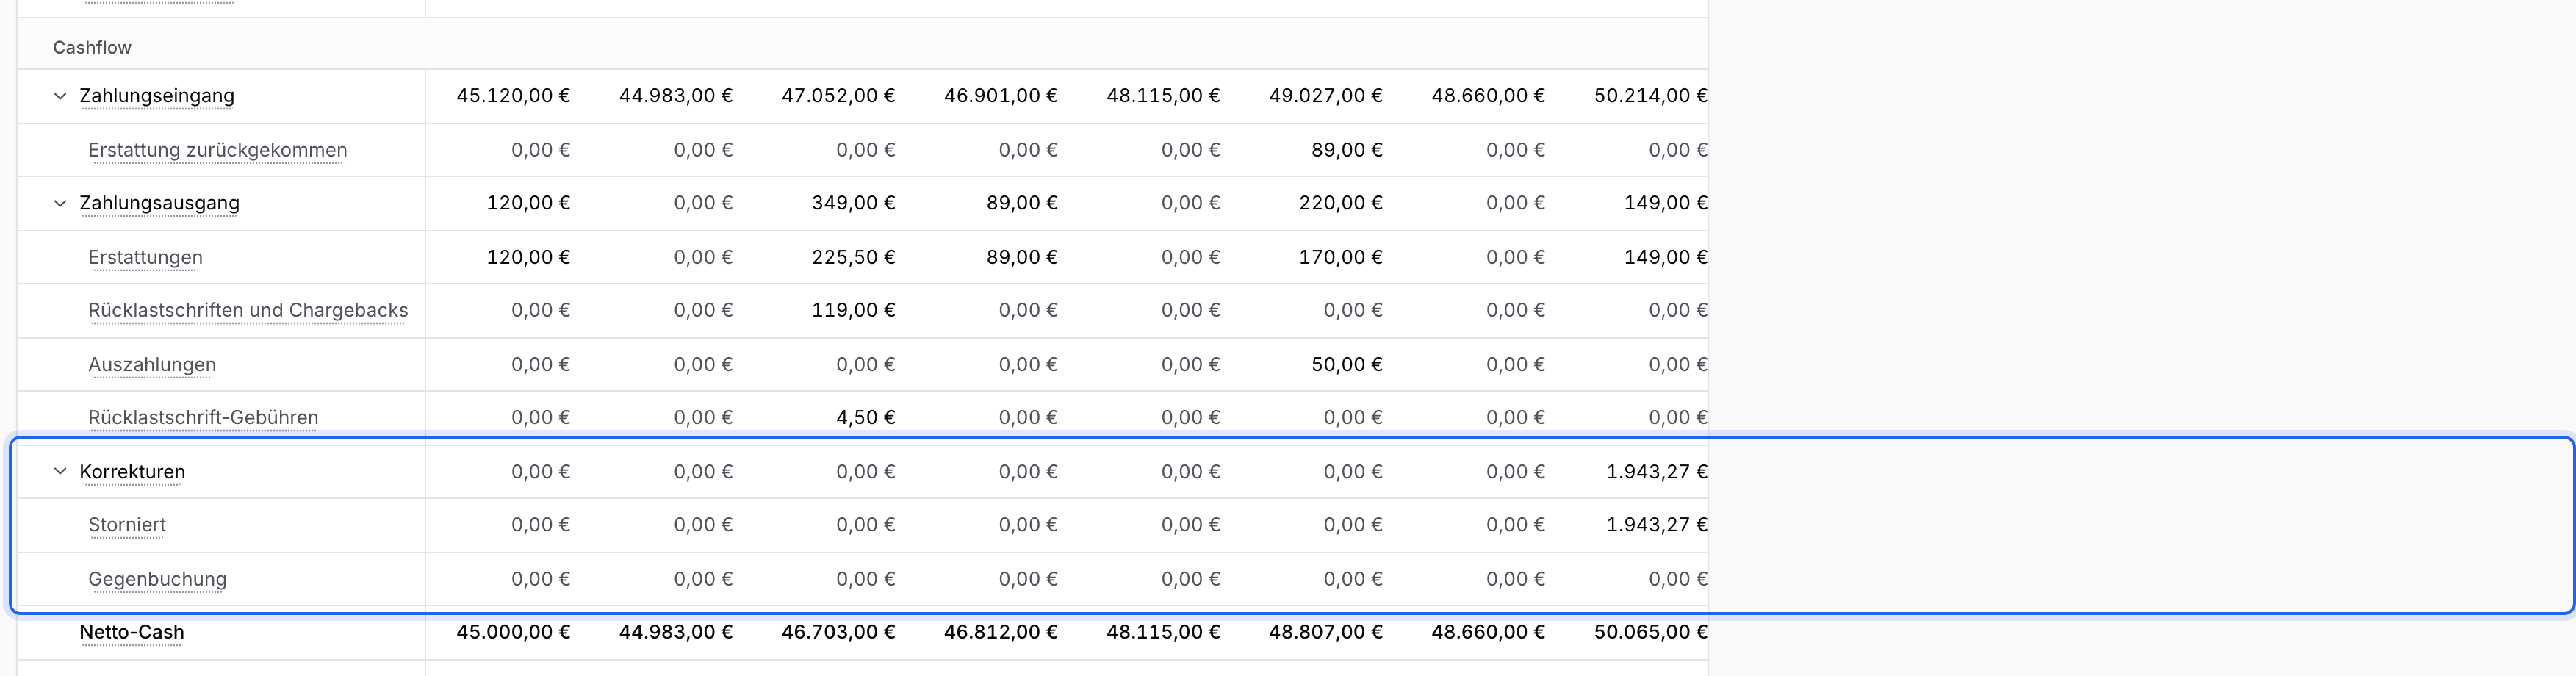Select the Rücklastschriften und Chargebacks label
Screen dimensions: 2576x676
248,310
